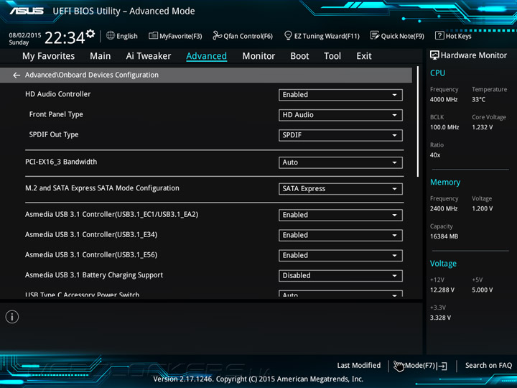This screenshot has height=388, width=517.
Task: Open Quick Note(F9) text button
Action: 403,36
